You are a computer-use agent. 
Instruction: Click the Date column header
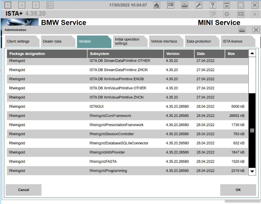(210, 54)
